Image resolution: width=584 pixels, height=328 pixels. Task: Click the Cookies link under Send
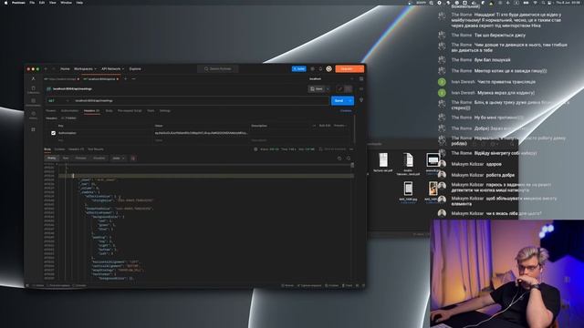click(x=346, y=111)
